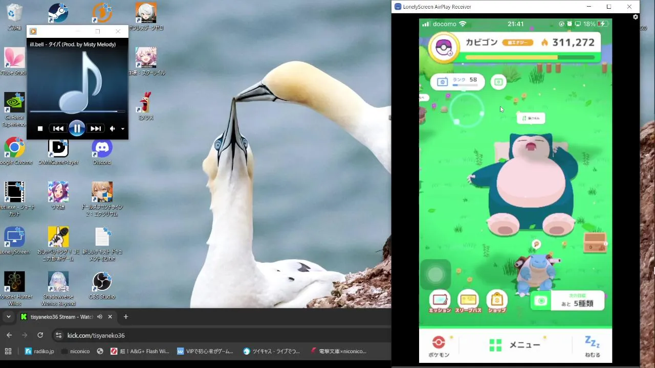The image size is (655, 368).
Task: Open the radiko.jp bookmark
Action: point(40,351)
